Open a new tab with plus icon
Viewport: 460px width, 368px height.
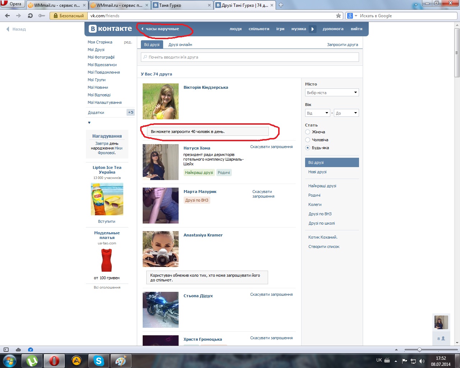point(281,5)
